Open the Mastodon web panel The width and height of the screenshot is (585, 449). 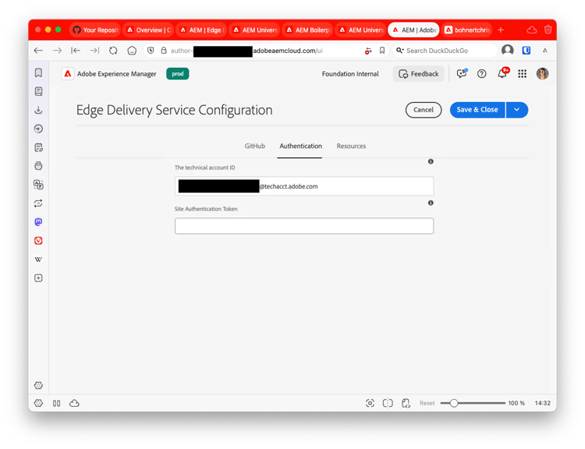(x=38, y=222)
